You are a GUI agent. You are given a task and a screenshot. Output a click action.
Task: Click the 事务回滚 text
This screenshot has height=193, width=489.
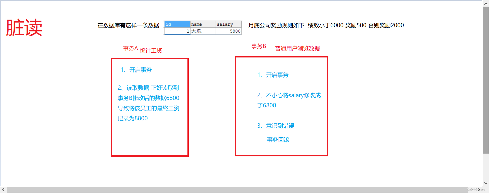(278, 140)
